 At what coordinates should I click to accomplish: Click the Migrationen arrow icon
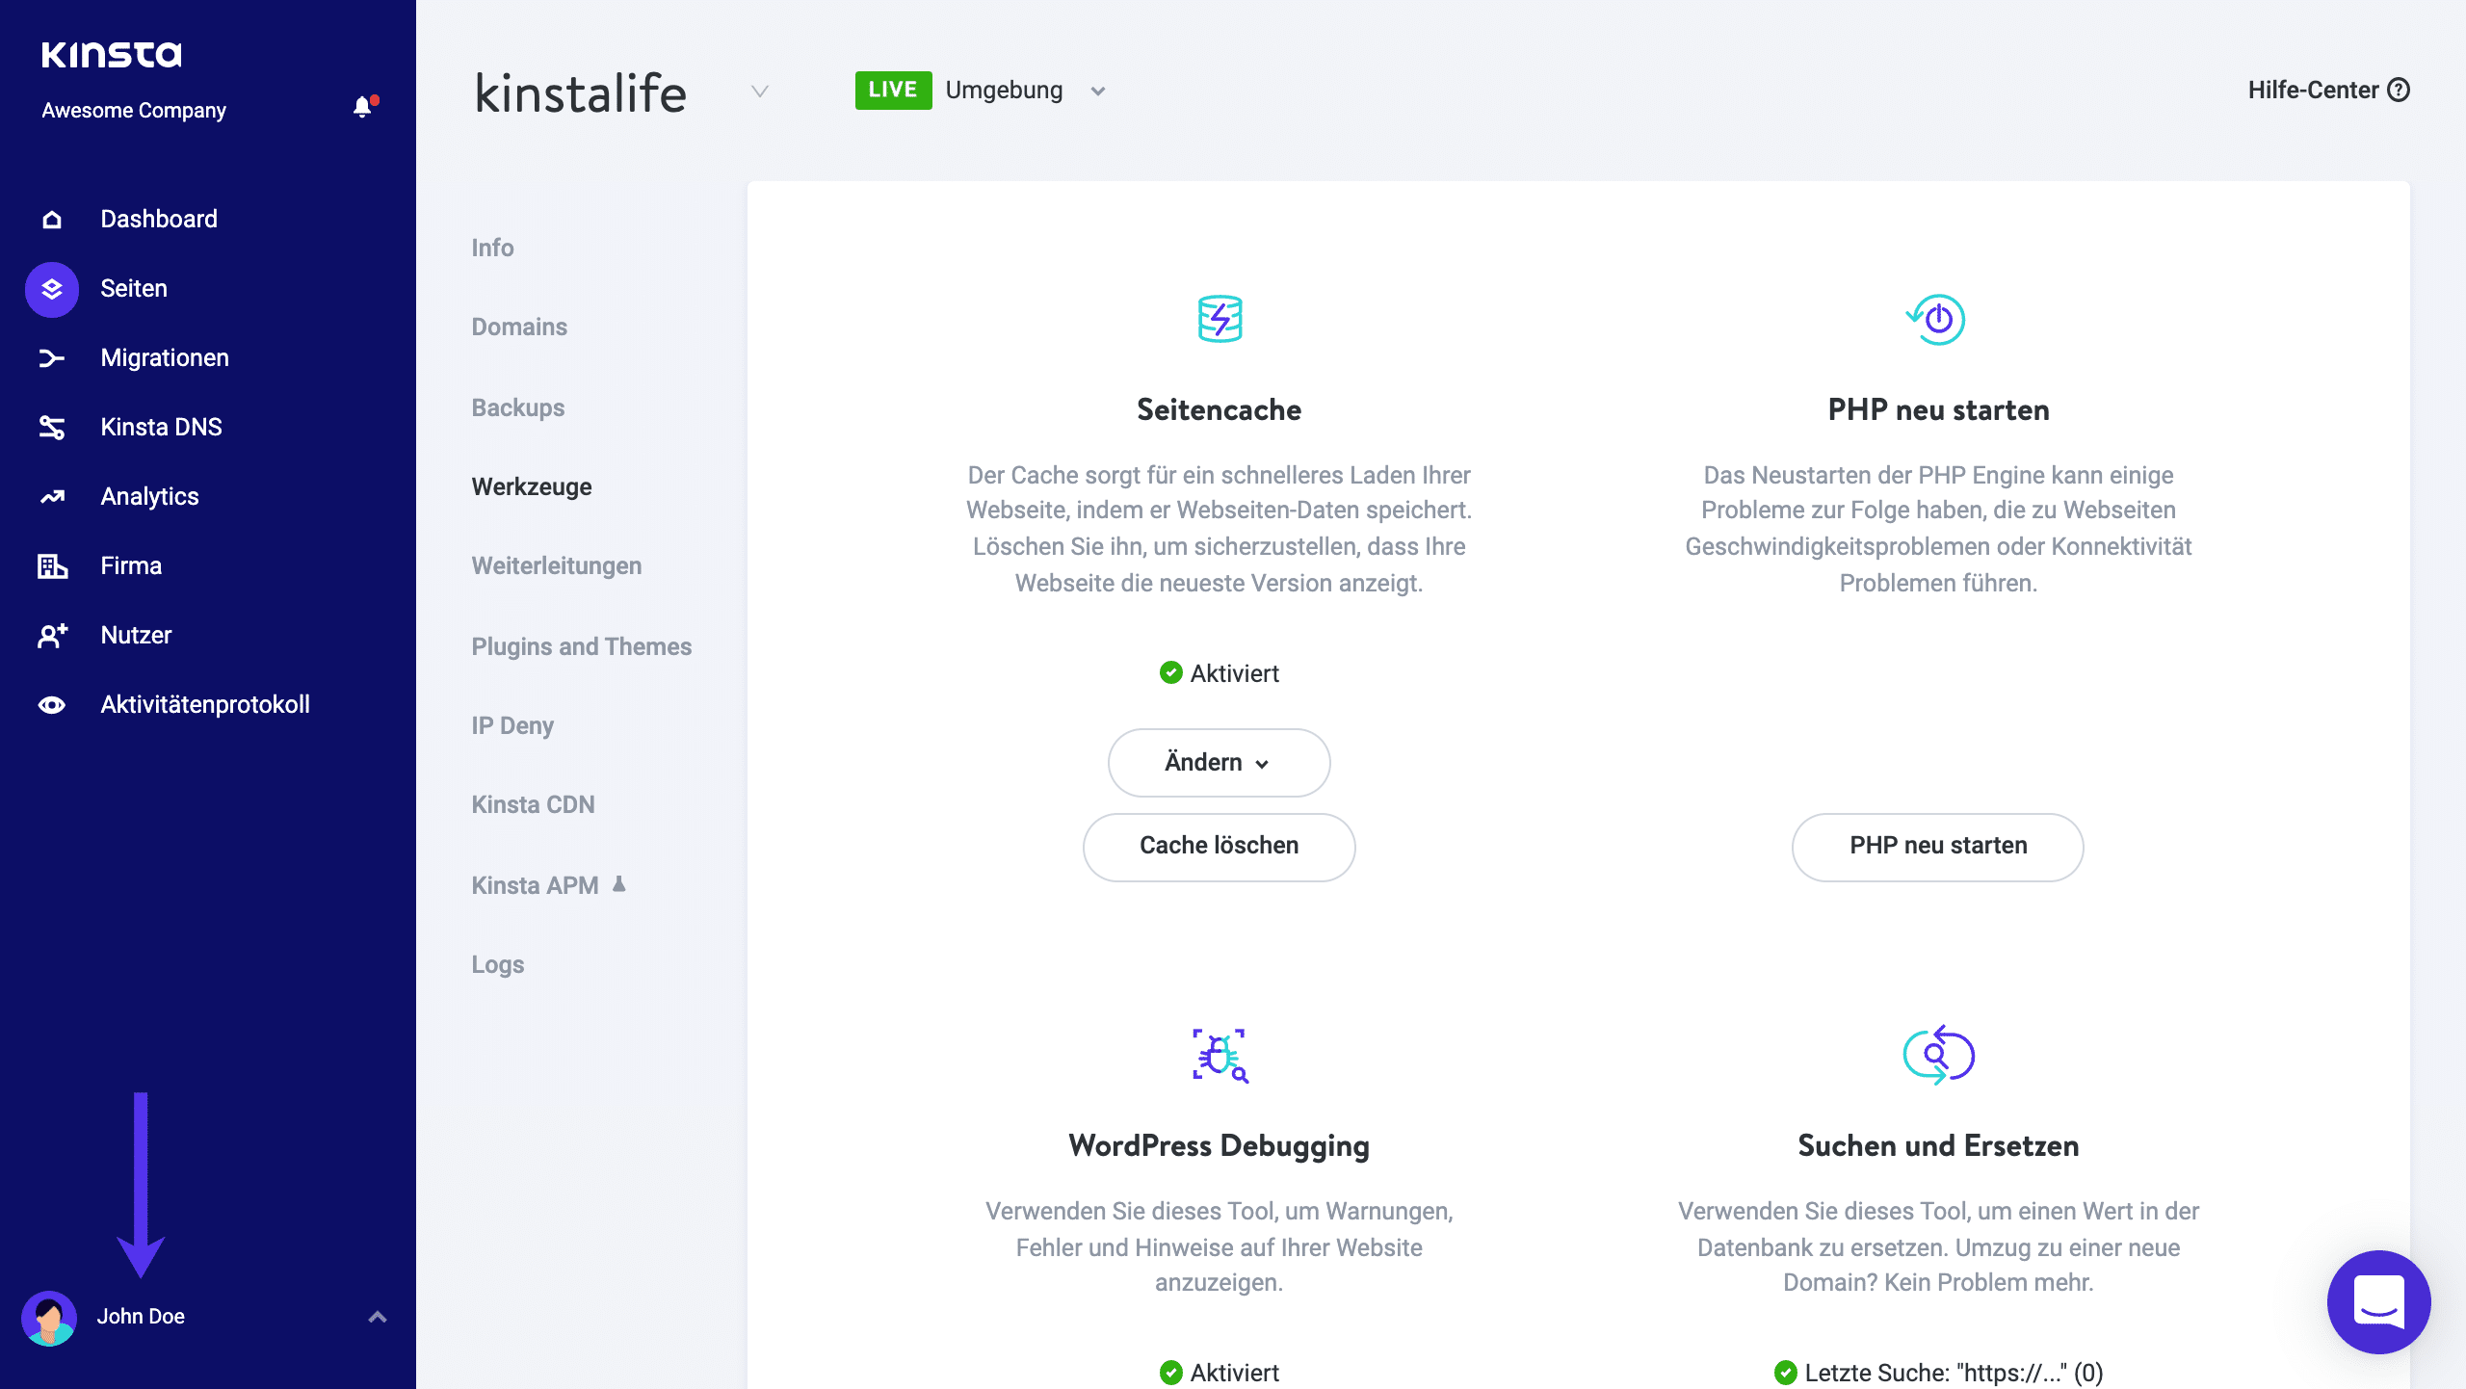[x=52, y=358]
